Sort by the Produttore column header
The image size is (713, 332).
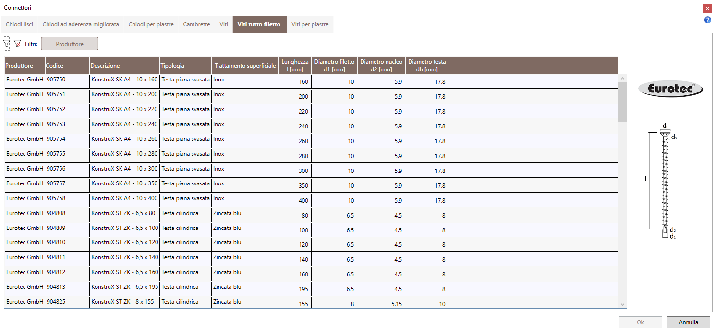(x=24, y=66)
